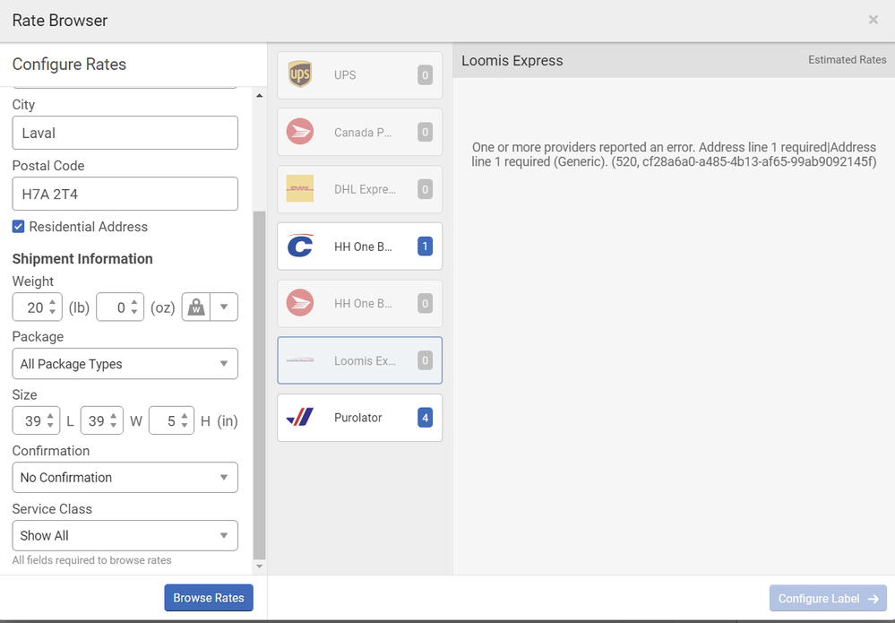Viewport: 895px width, 623px height.
Task: Click the Configure Label button
Action: coord(827,599)
